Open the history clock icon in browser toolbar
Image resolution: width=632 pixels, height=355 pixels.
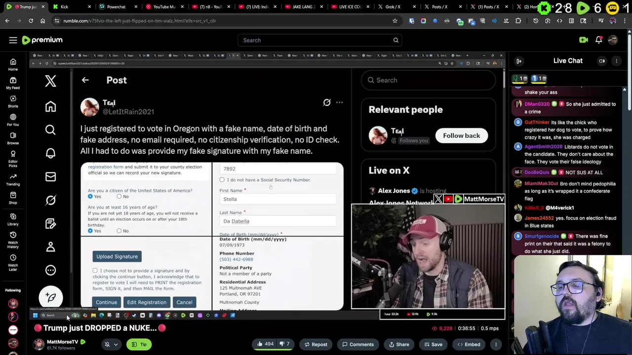pyautogui.click(x=536, y=21)
